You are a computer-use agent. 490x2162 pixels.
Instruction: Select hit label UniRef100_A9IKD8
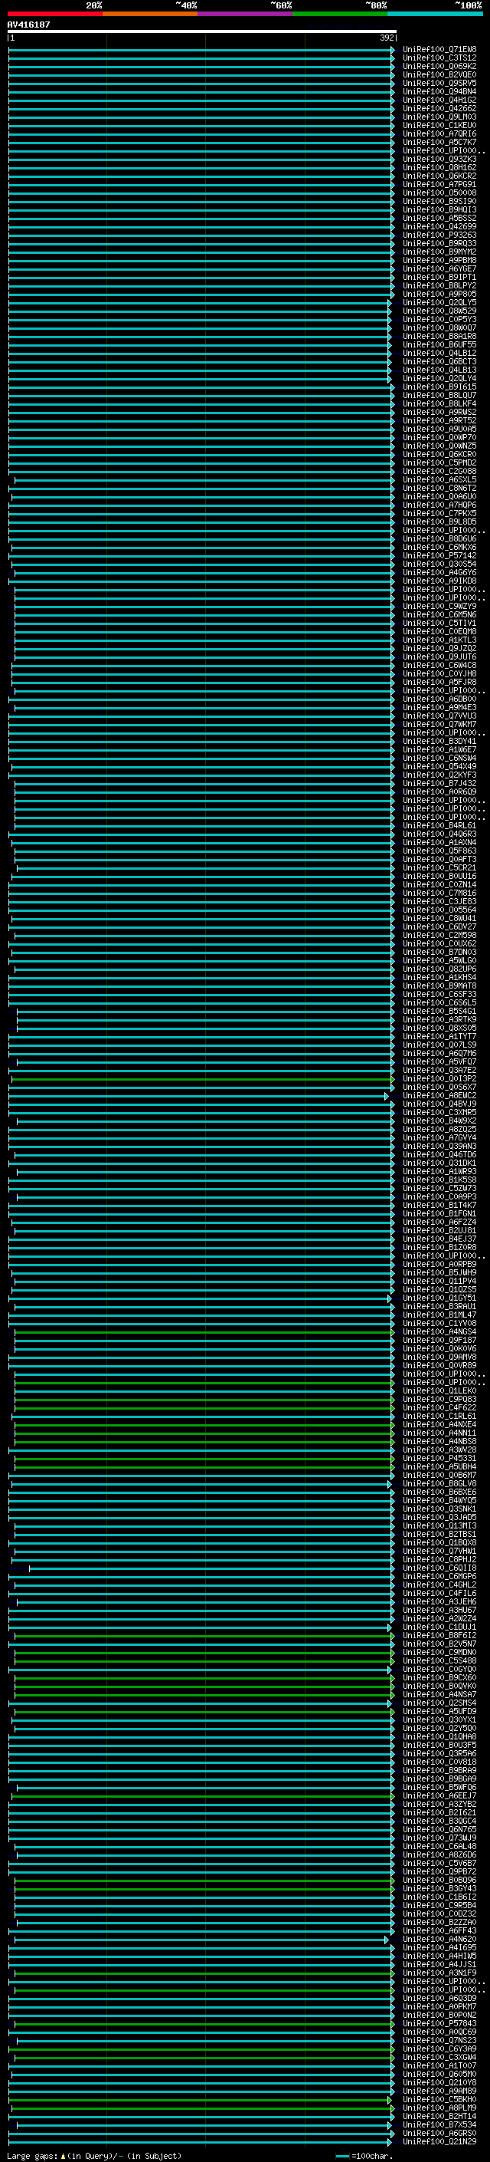click(x=439, y=581)
